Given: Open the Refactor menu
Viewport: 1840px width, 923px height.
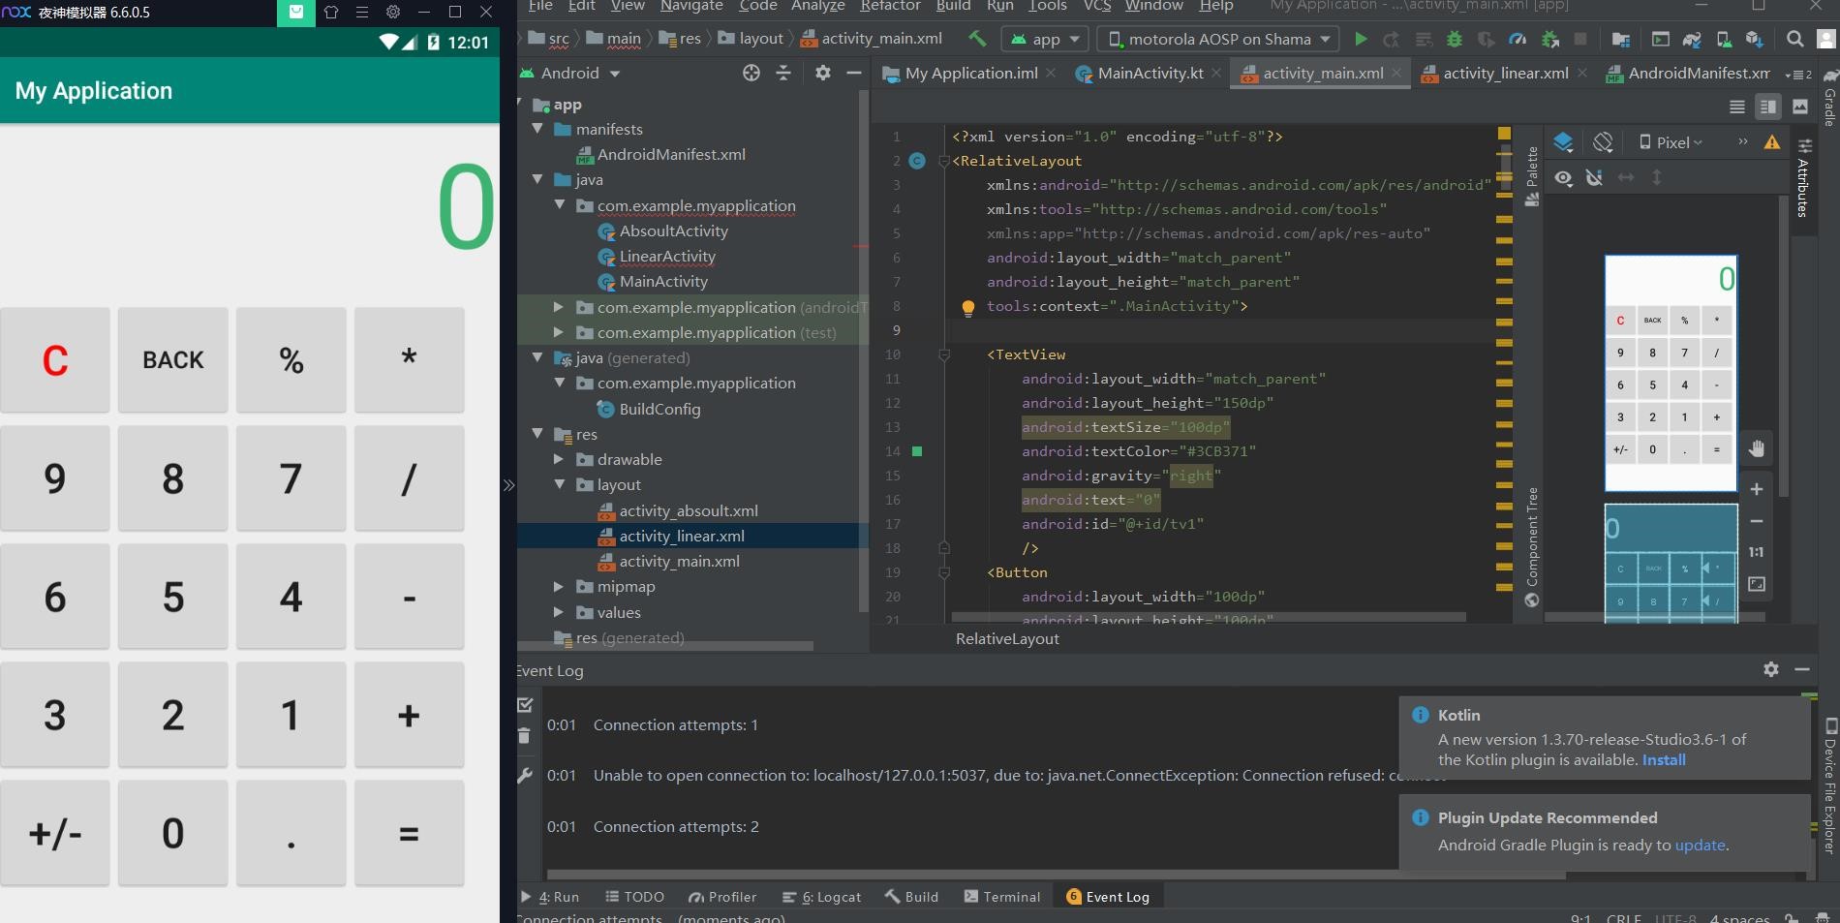Looking at the screenshot, I should coord(890,6).
